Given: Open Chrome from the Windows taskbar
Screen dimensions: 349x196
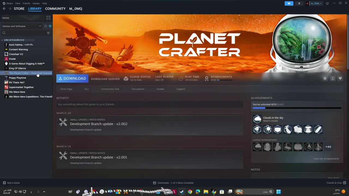Looking at the screenshot, I should tap(190, 192).
